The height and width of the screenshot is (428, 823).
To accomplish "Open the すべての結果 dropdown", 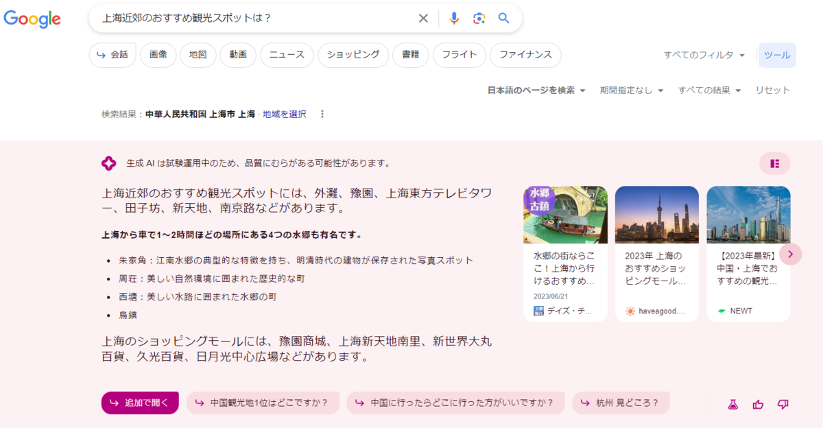I will click(x=710, y=90).
